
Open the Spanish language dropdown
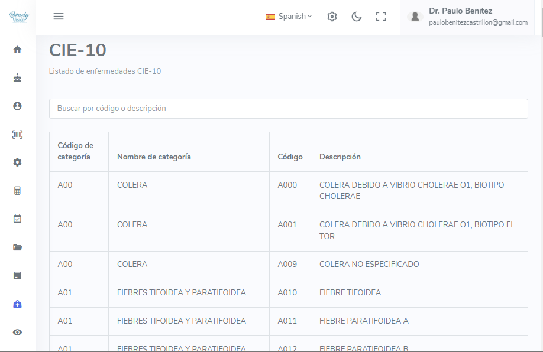pos(289,17)
